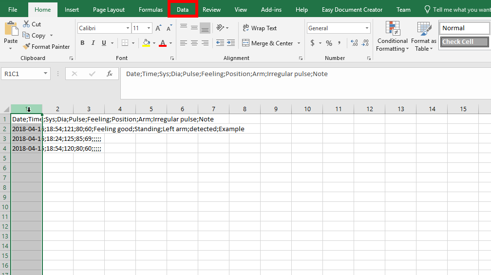Click the accounting dollar format icon
491x275 pixels.
pyautogui.click(x=312, y=43)
